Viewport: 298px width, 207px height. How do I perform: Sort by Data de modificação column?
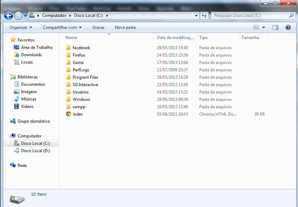pyautogui.click(x=175, y=38)
